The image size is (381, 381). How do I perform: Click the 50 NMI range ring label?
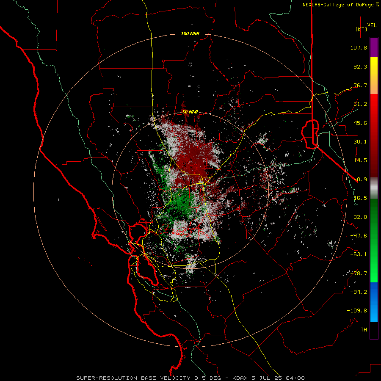(x=190, y=112)
